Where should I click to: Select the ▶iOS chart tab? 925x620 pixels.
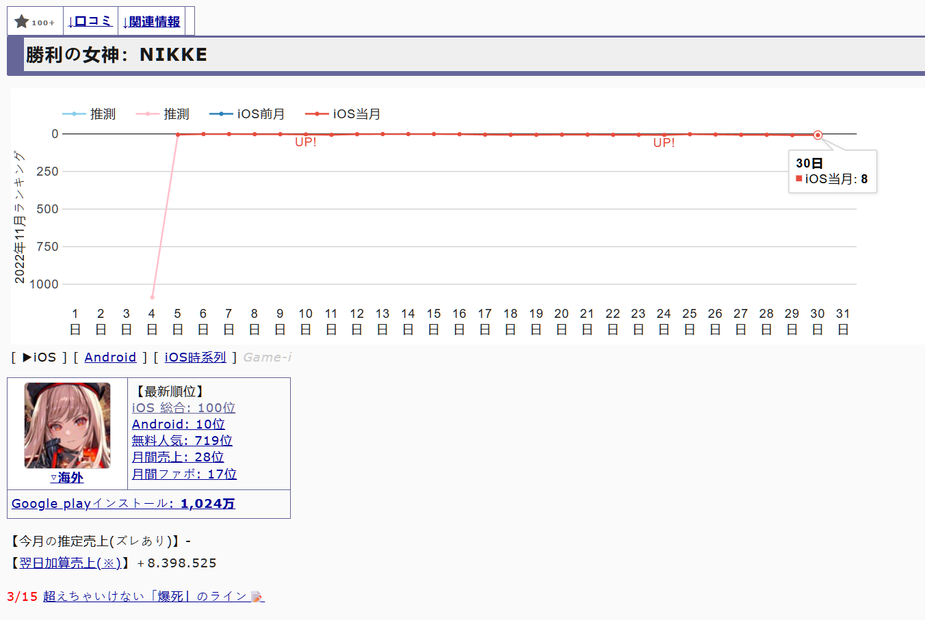40,358
